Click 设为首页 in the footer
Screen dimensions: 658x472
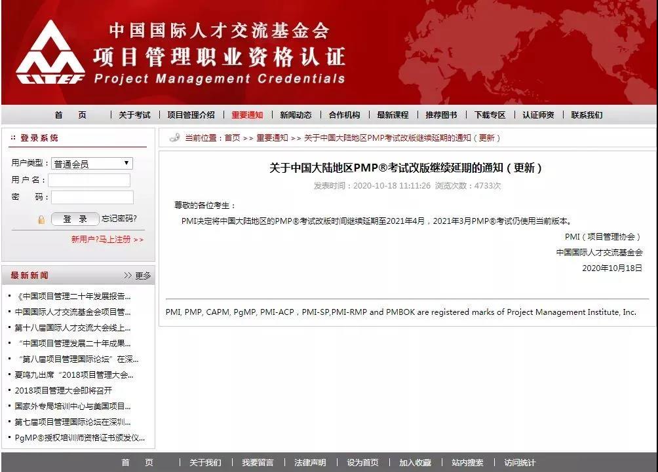pos(362,462)
